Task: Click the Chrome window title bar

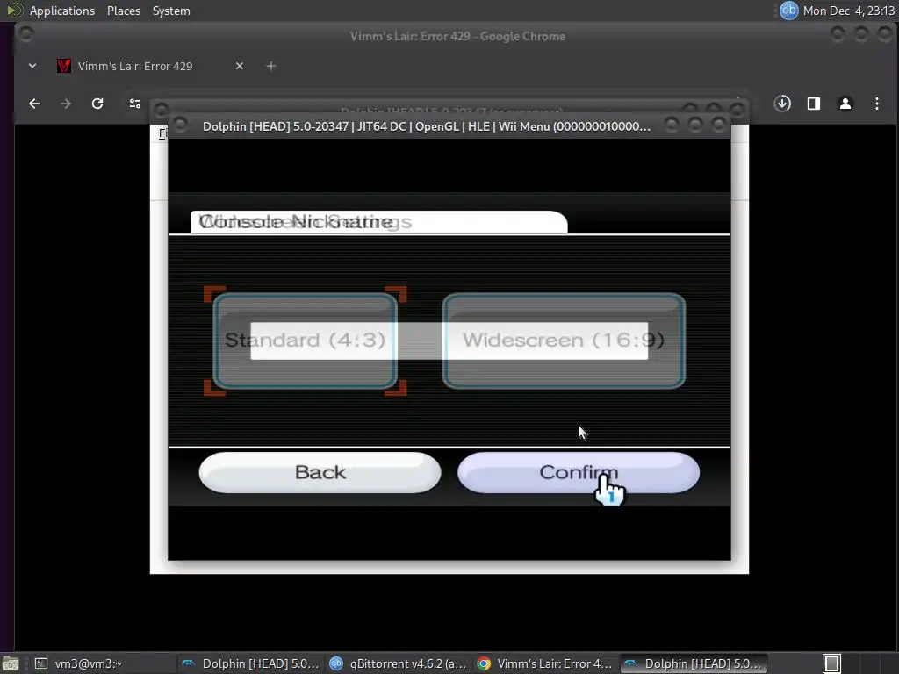Action: [457, 36]
